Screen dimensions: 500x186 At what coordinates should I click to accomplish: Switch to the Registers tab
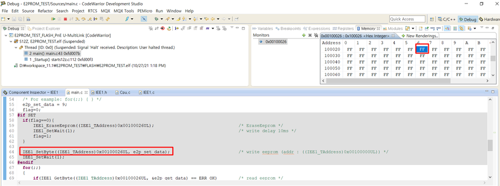click(343, 28)
